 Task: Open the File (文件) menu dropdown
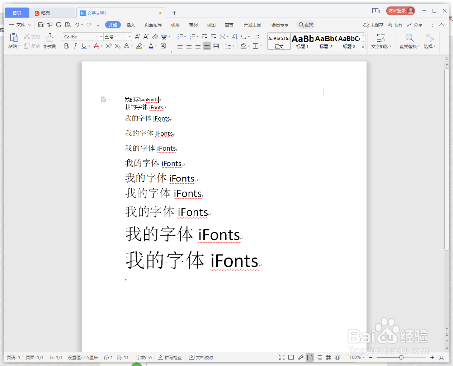(20, 25)
